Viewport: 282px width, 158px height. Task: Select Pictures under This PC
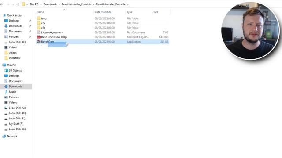coord(14,97)
